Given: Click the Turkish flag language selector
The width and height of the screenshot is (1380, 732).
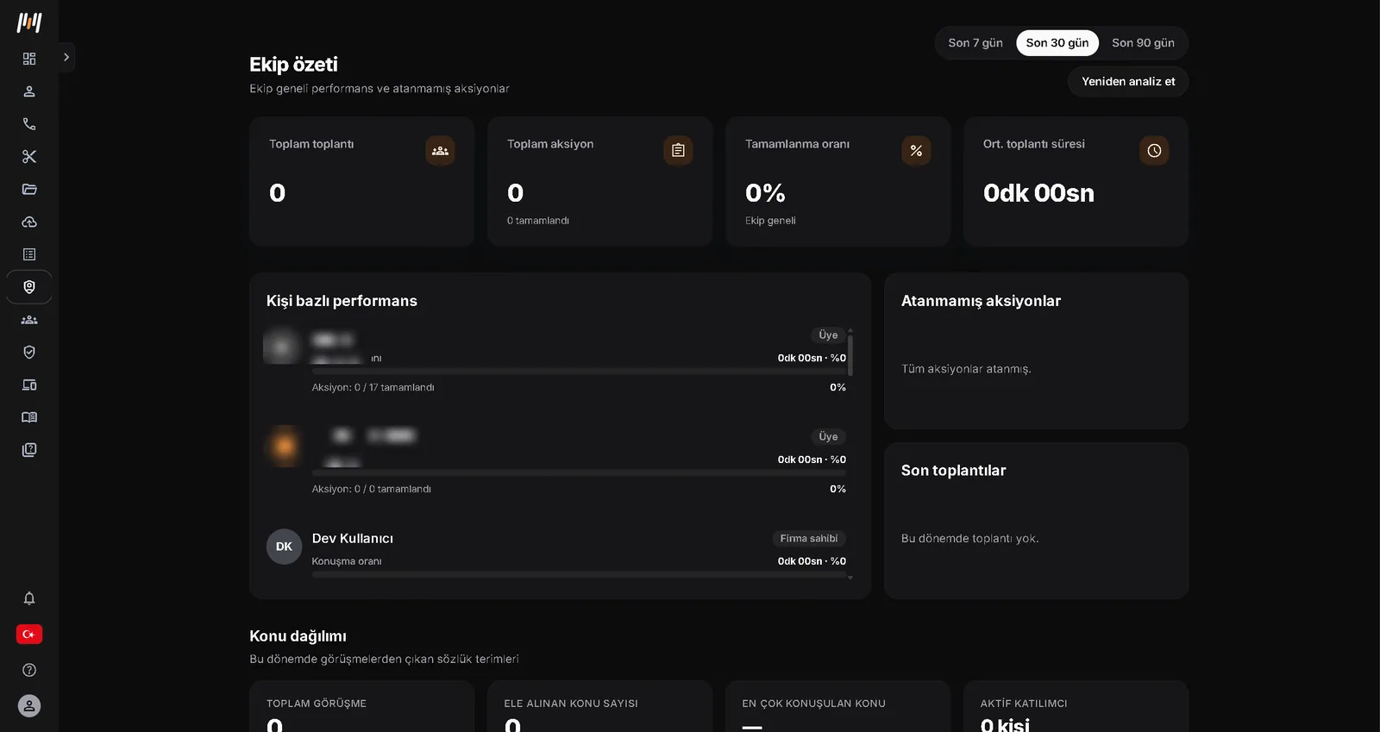Looking at the screenshot, I should pos(29,635).
